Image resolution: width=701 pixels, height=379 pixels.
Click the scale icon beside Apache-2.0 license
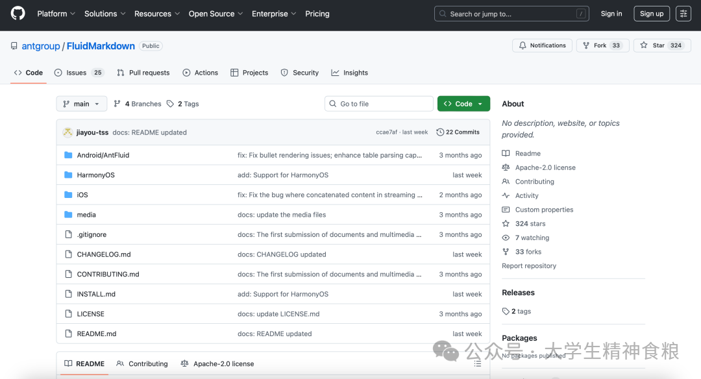pyautogui.click(x=506, y=167)
